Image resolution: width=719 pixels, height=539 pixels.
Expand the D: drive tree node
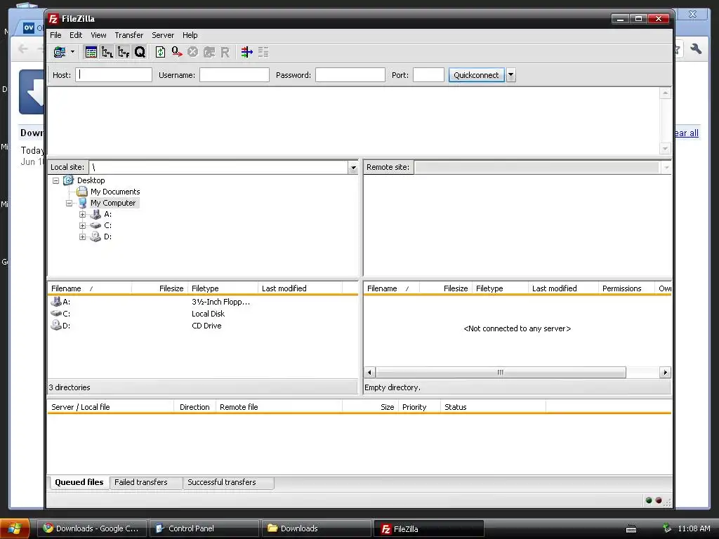(x=83, y=237)
